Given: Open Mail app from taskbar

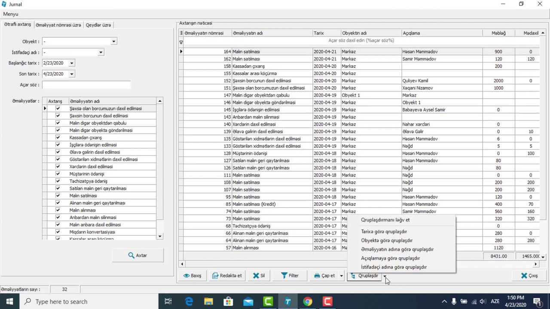Looking at the screenshot, I should pyautogui.click(x=248, y=302).
